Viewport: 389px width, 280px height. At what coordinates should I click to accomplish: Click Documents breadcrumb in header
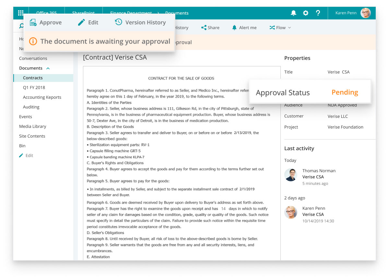click(177, 13)
